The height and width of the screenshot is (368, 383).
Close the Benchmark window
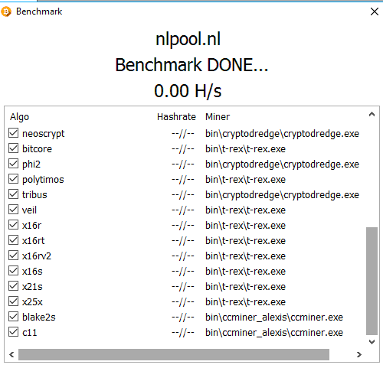[375, 11]
